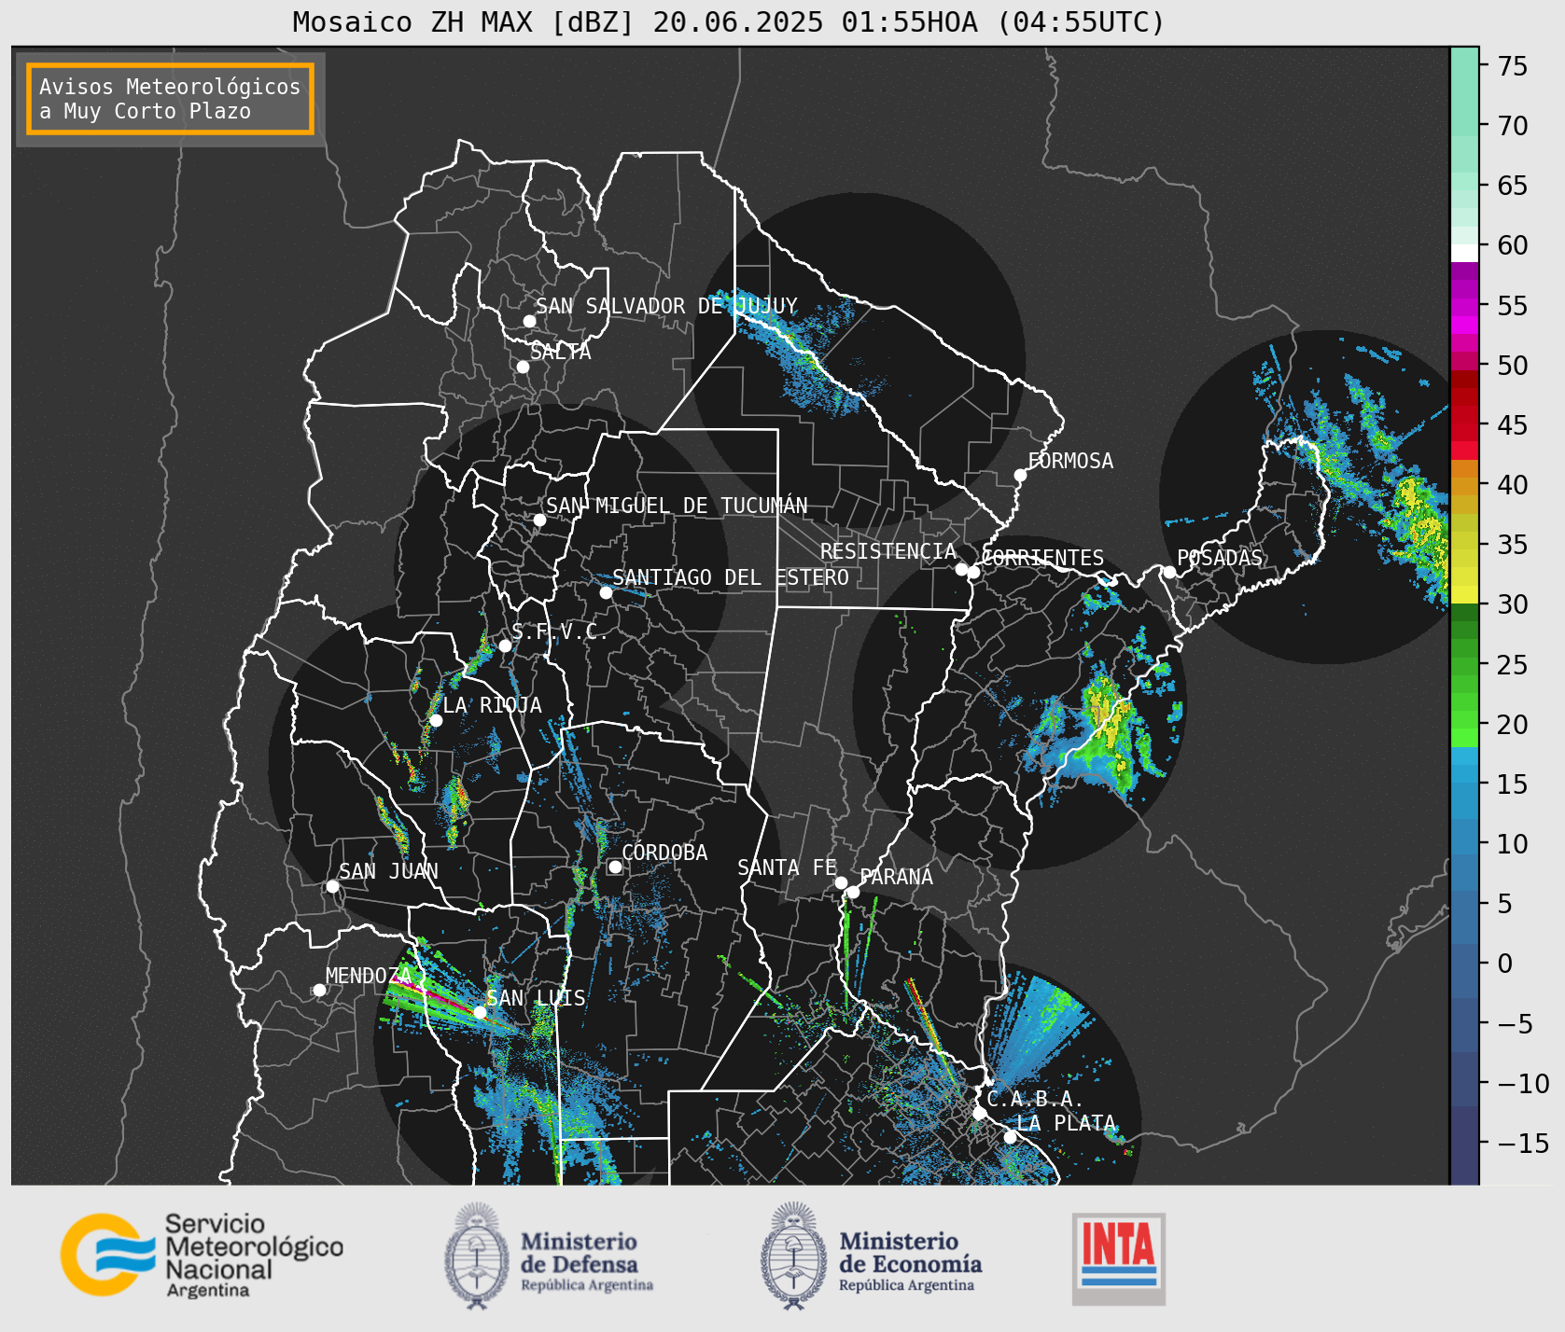This screenshot has height=1332, width=1565.
Task: Click the Servicio Meteorológico Nacional logo
Action: coord(203,1255)
